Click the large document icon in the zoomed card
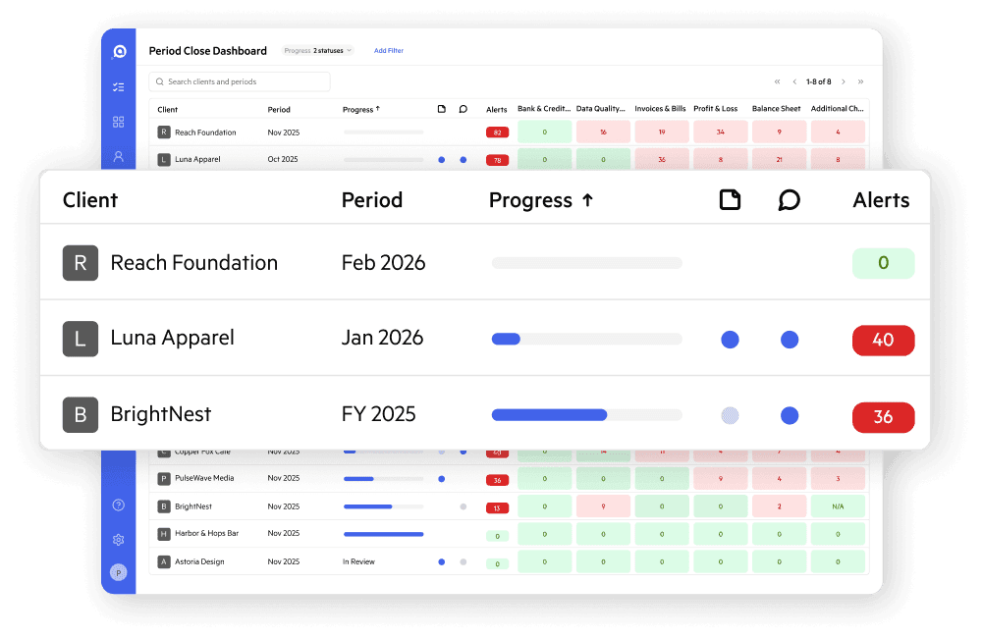Image resolution: width=982 pixels, height=638 pixels. point(730,200)
